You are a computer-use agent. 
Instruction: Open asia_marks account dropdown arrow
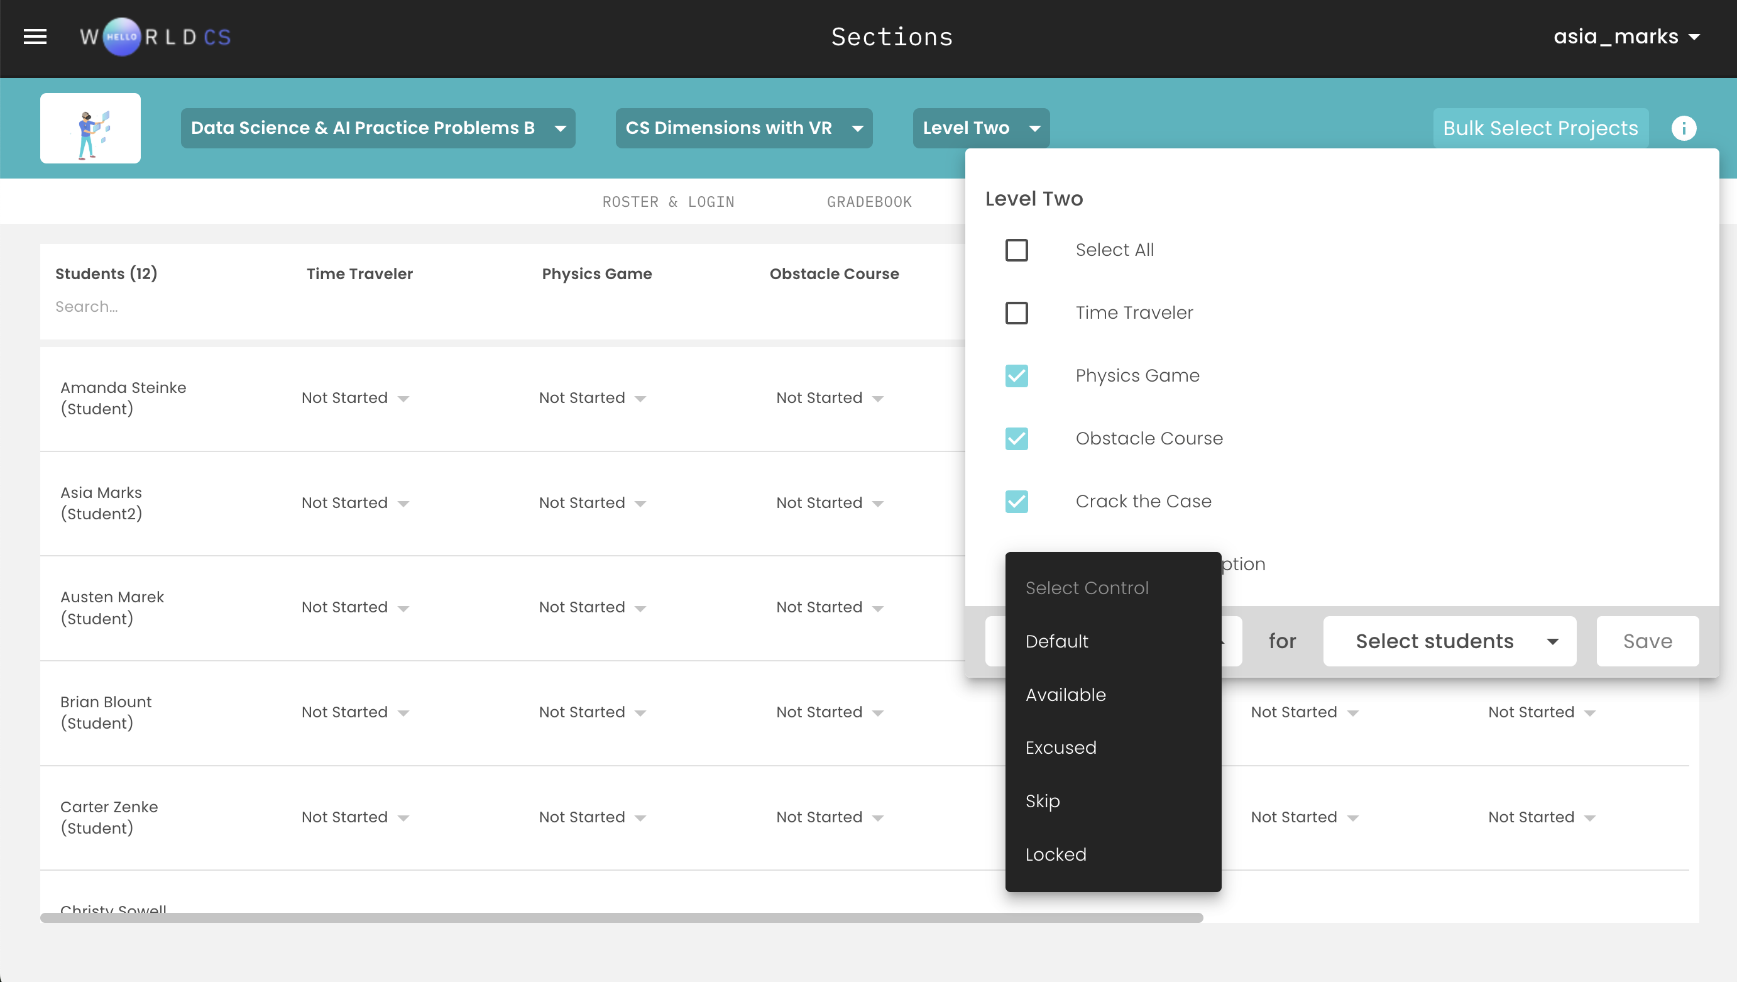pos(1694,37)
